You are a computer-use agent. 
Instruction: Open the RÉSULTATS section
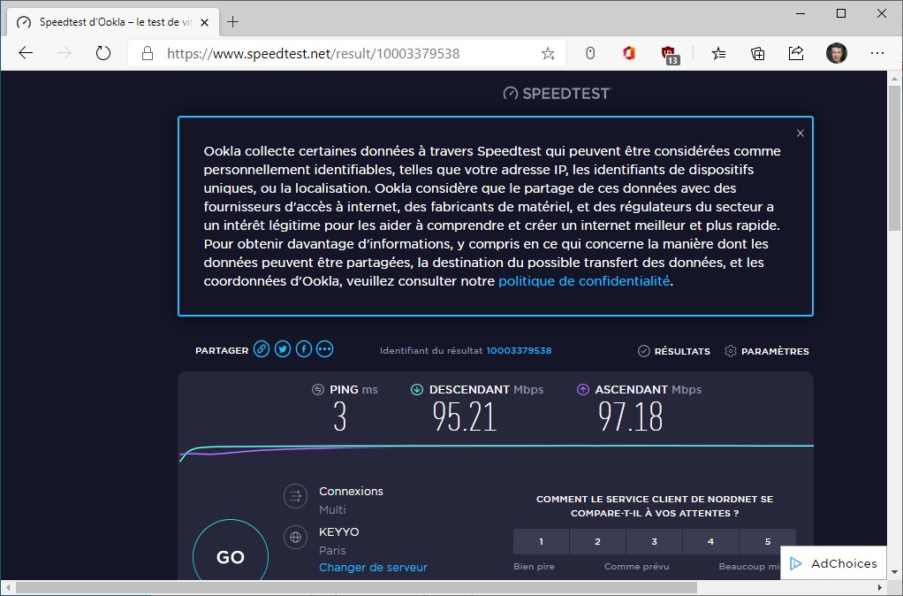pyautogui.click(x=674, y=351)
